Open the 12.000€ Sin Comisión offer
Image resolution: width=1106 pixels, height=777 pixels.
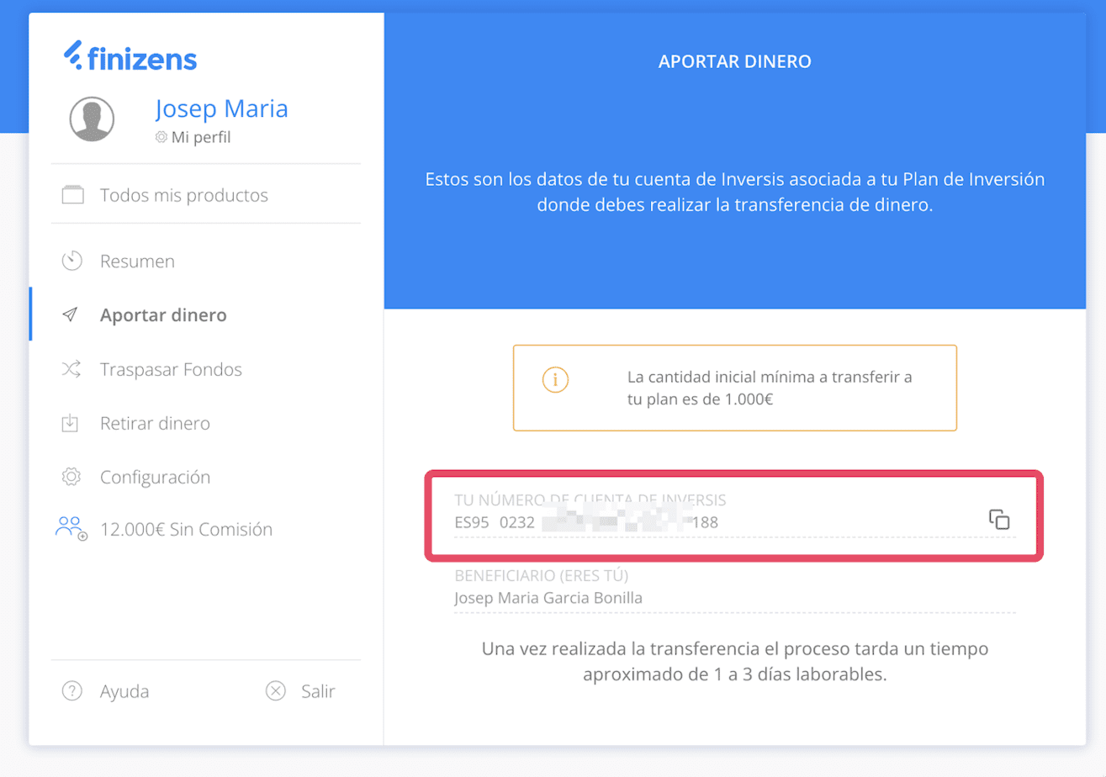[x=186, y=530]
